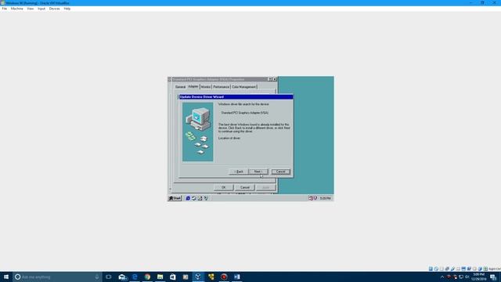Screen dimensions: 501x282
Task: Open the Windows Store from the taskbar
Action: pos(173,277)
